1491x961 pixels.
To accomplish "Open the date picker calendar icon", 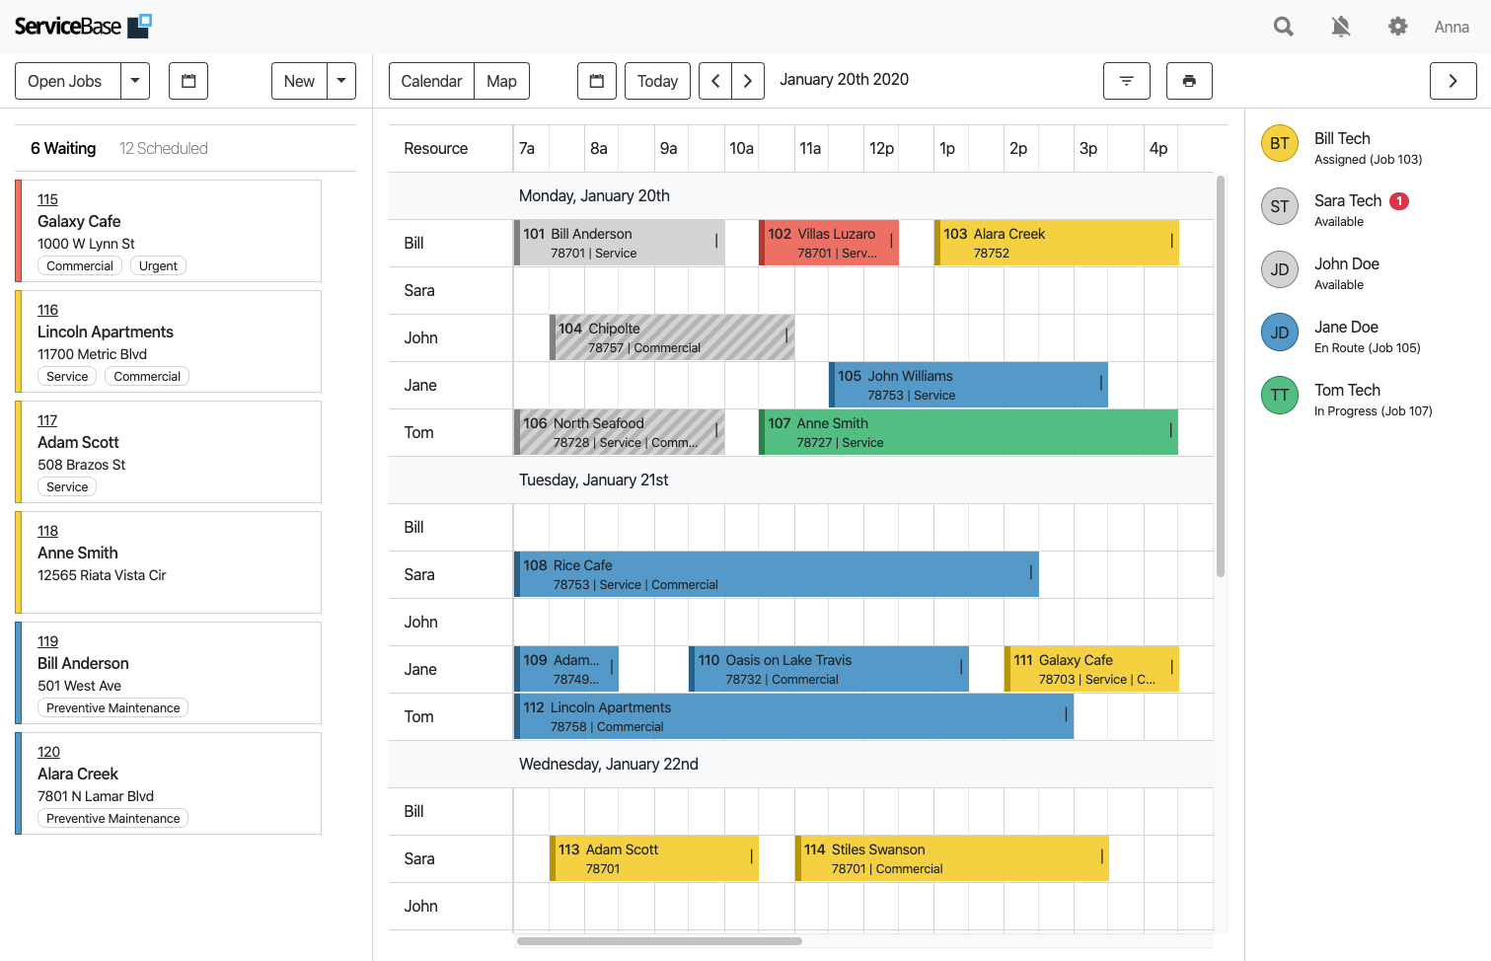I will [x=596, y=81].
